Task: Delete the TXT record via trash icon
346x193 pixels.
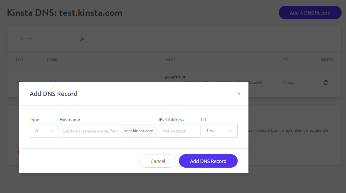Action: (326, 82)
